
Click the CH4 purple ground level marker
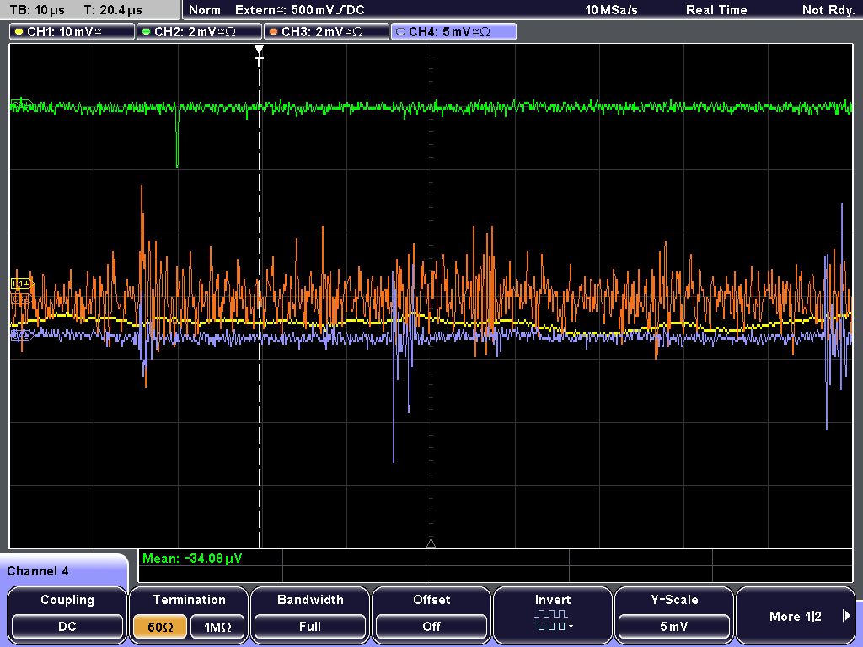pos(21,334)
